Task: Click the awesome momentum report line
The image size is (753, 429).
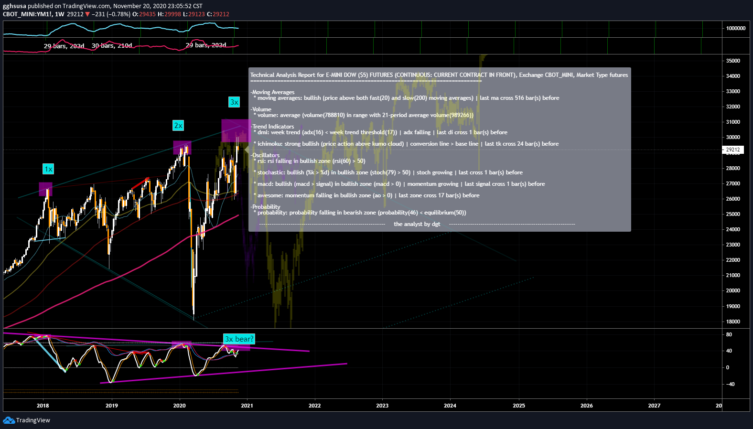Action: point(366,195)
